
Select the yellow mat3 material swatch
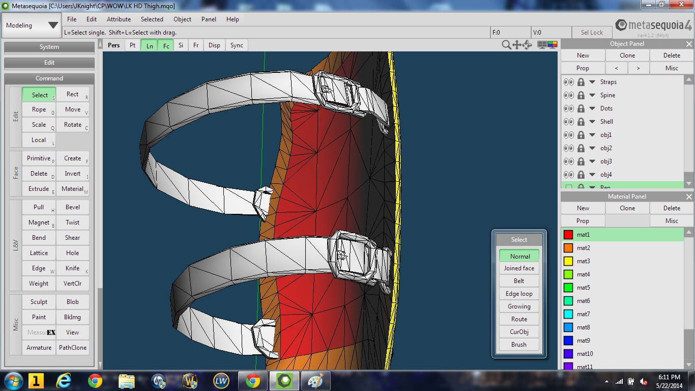(568, 261)
